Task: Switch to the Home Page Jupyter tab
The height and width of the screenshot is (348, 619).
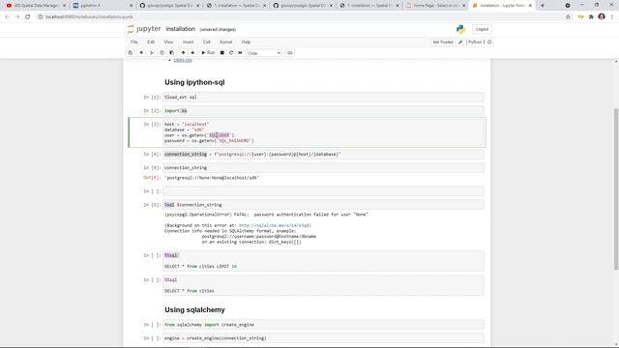Action: click(435, 6)
